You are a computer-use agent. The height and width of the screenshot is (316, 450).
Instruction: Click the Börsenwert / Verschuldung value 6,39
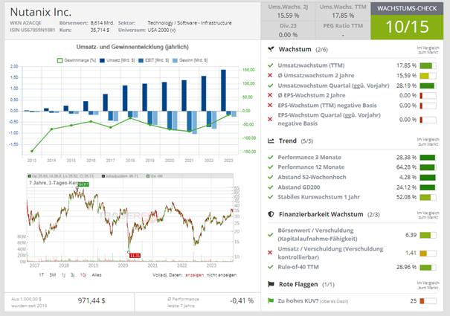point(411,235)
